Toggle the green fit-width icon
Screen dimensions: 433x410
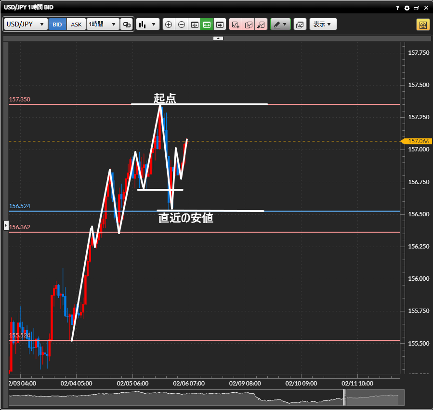[207, 24]
